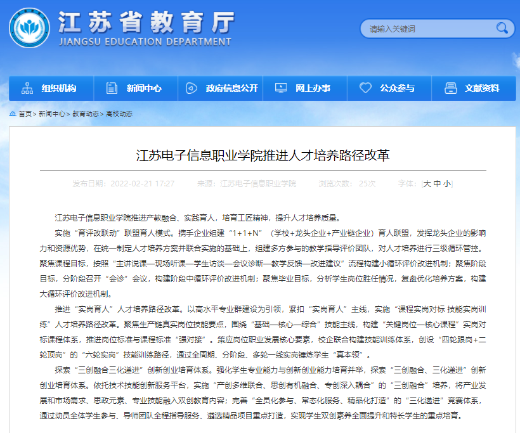Open 高校动态 breadcrumb link
Viewport: 520px width, 433px height.
pyautogui.click(x=119, y=113)
